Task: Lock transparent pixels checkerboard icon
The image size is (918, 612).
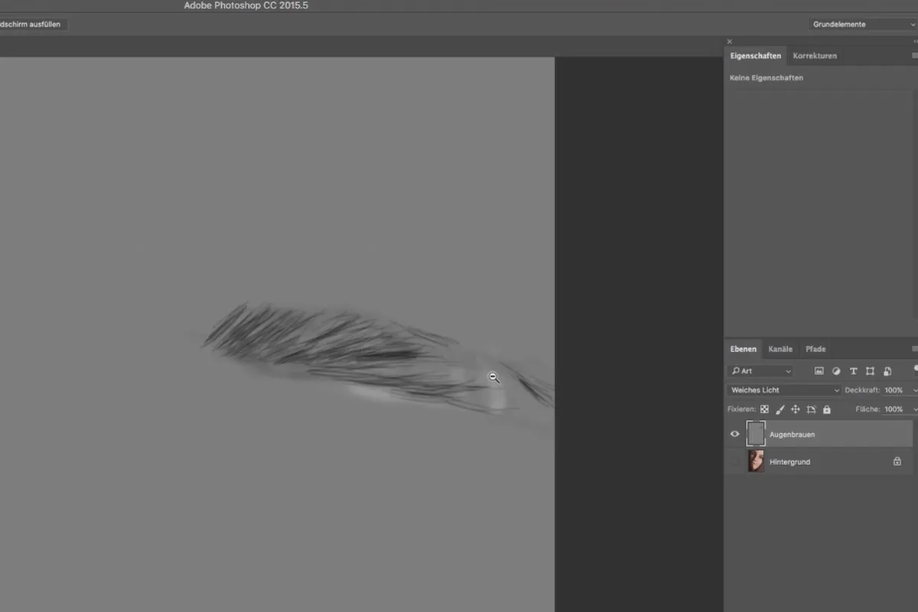Action: pos(764,409)
